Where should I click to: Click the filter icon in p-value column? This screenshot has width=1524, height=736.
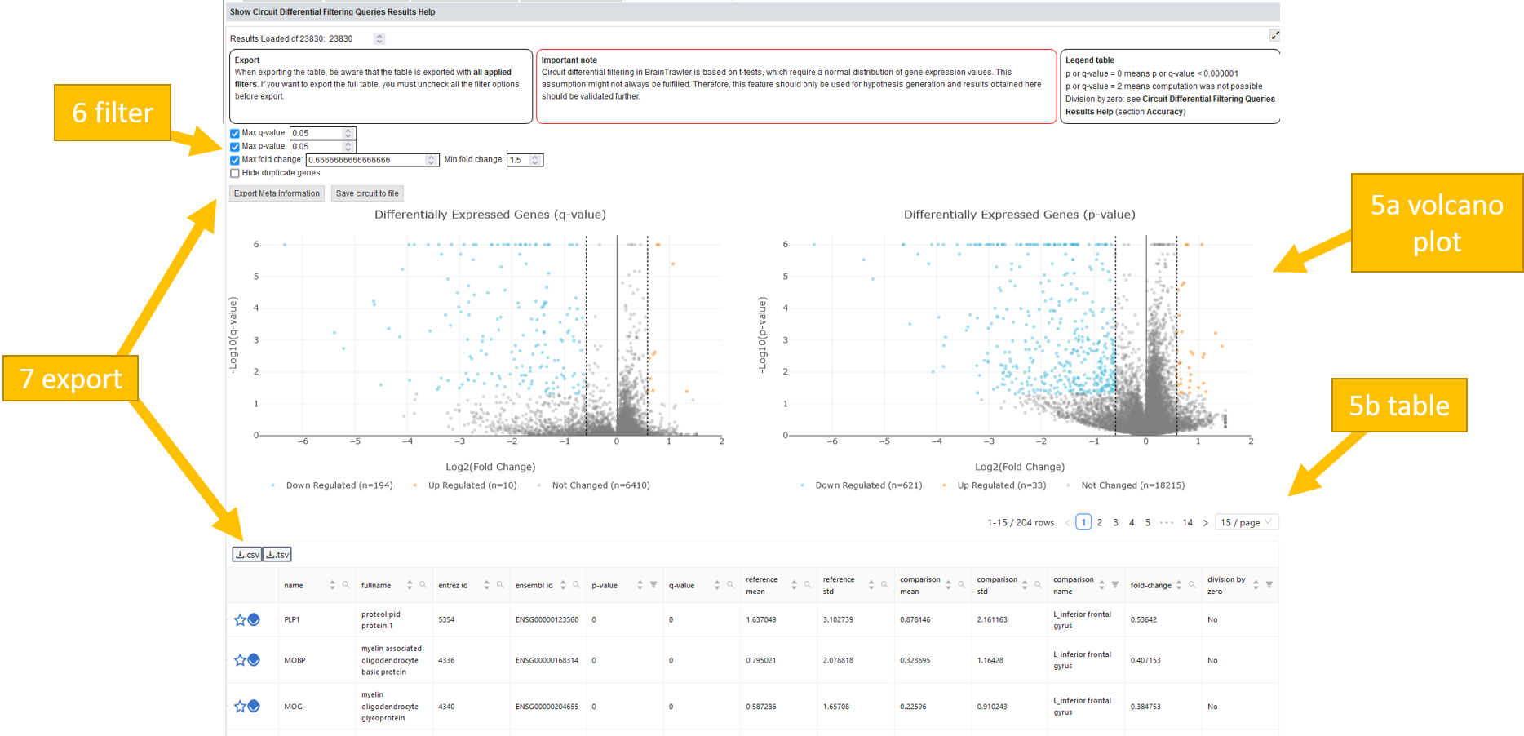[653, 585]
